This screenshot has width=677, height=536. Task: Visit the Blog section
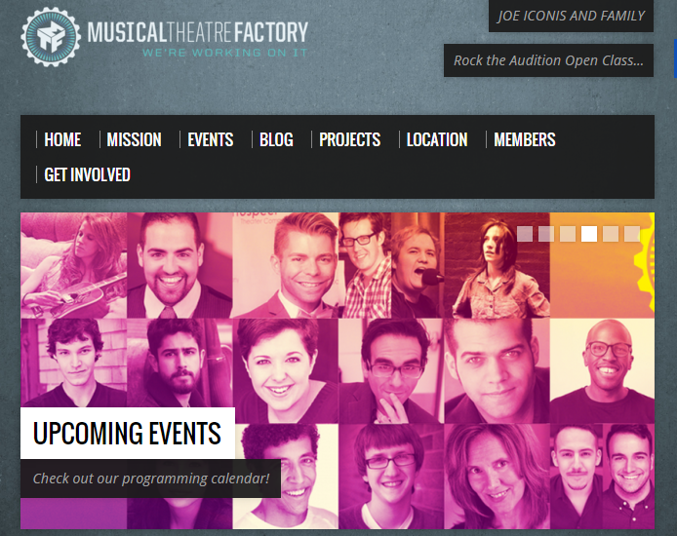pos(276,139)
